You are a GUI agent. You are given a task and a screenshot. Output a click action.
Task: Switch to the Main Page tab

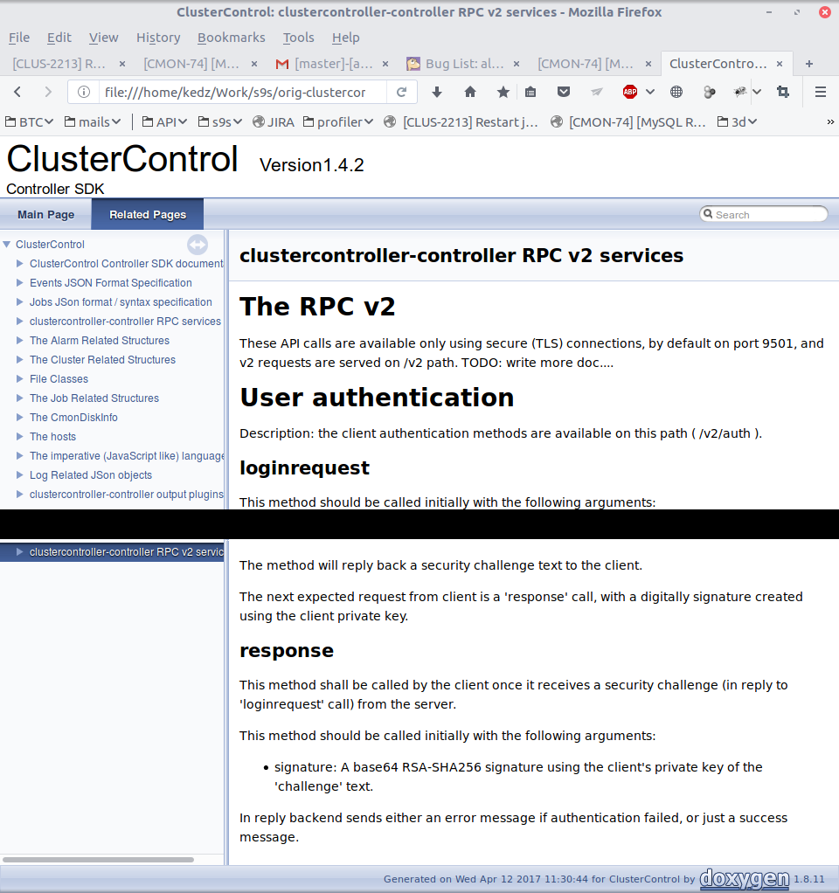46,215
